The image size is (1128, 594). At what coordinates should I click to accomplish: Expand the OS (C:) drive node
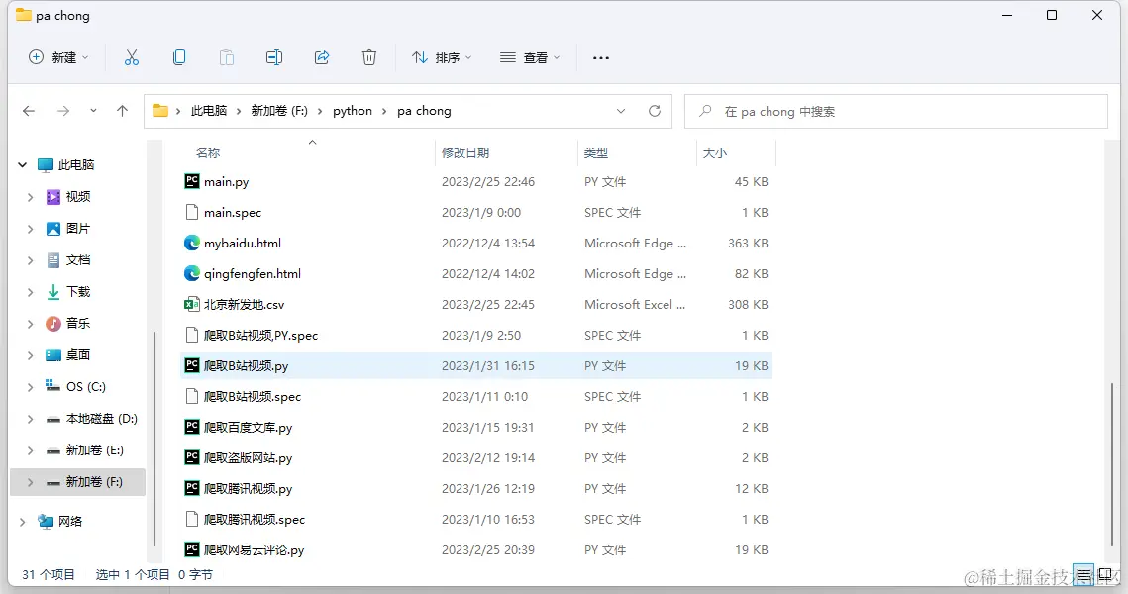(31, 386)
